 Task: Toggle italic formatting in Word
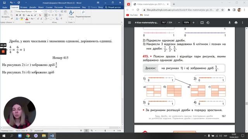[20, 15]
